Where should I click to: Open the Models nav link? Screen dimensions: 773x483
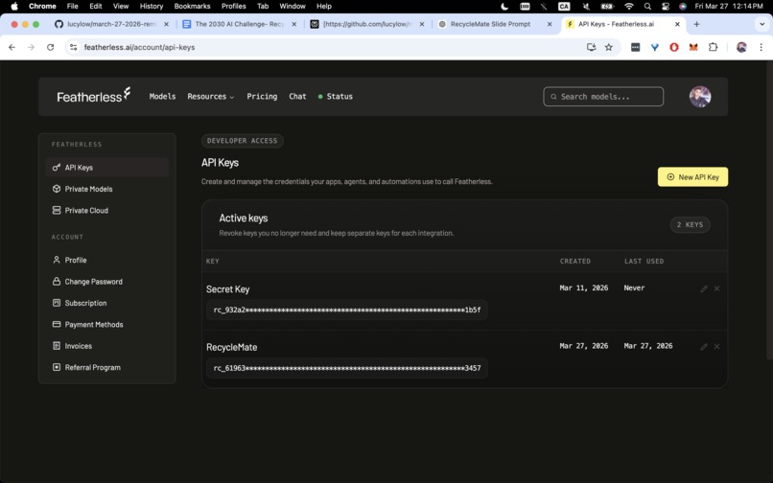pyautogui.click(x=162, y=97)
